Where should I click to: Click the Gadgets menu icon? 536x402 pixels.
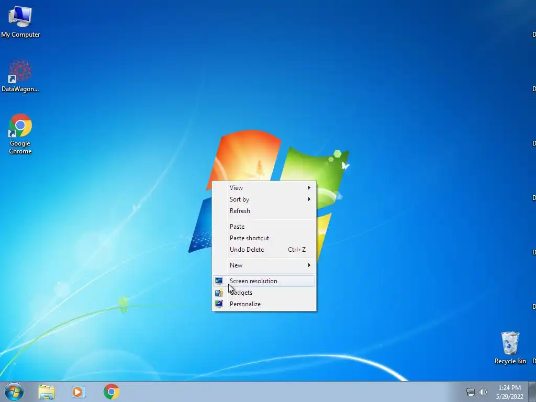(219, 293)
